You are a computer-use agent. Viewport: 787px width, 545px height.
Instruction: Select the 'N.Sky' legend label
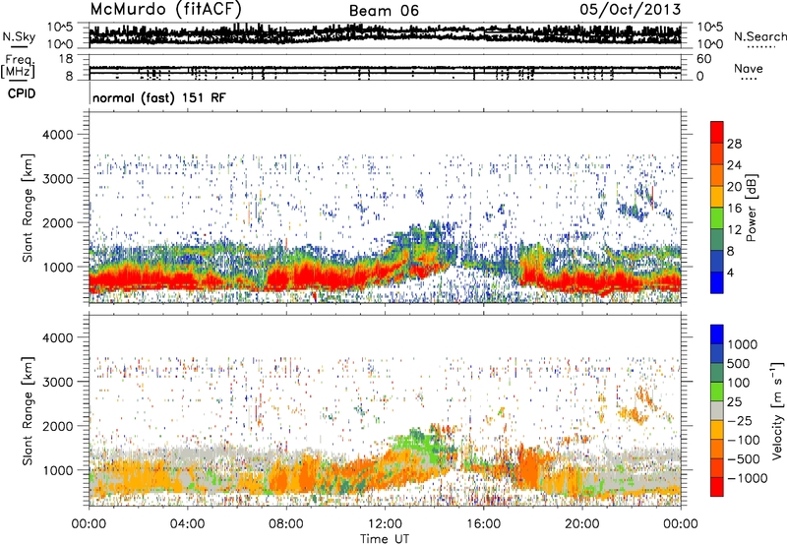point(19,36)
